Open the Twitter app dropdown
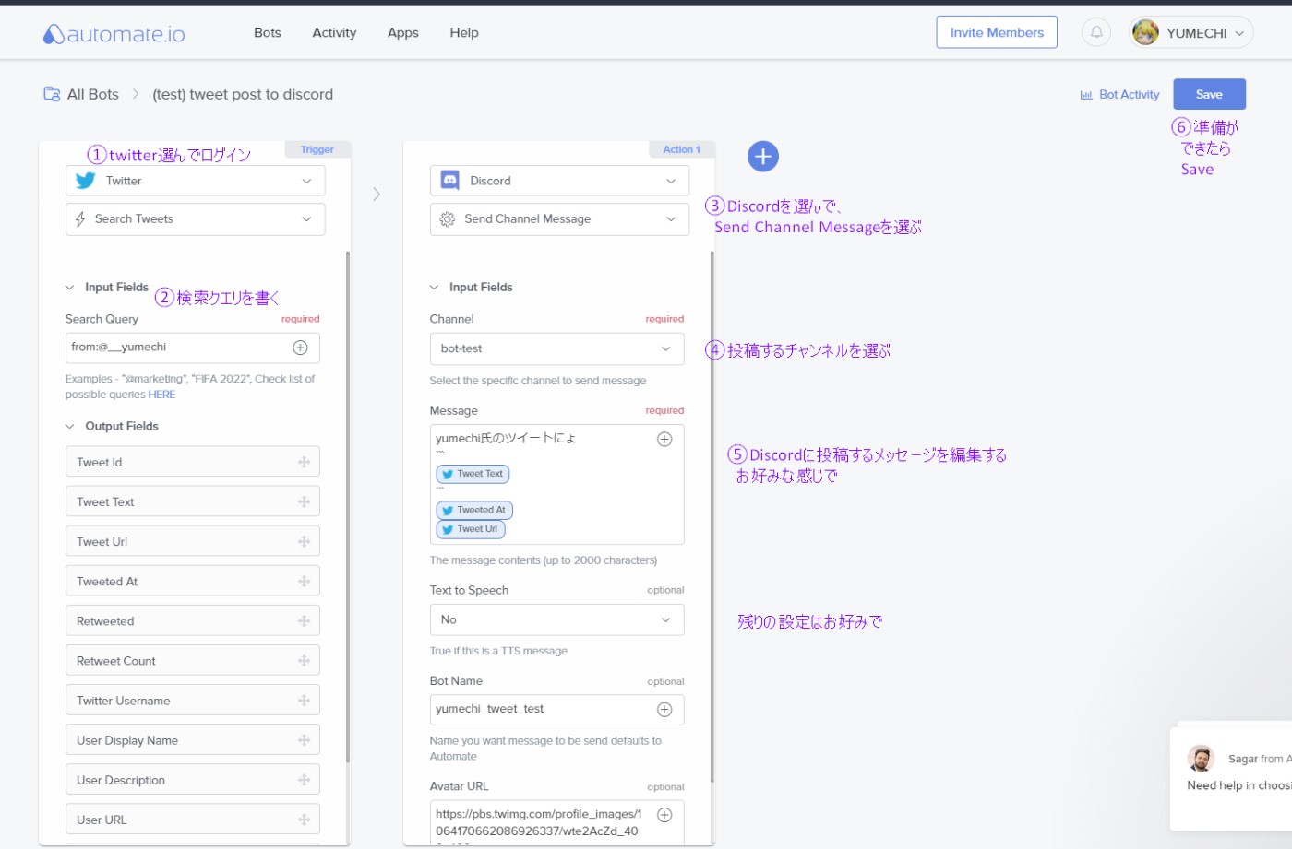 pyautogui.click(x=196, y=181)
